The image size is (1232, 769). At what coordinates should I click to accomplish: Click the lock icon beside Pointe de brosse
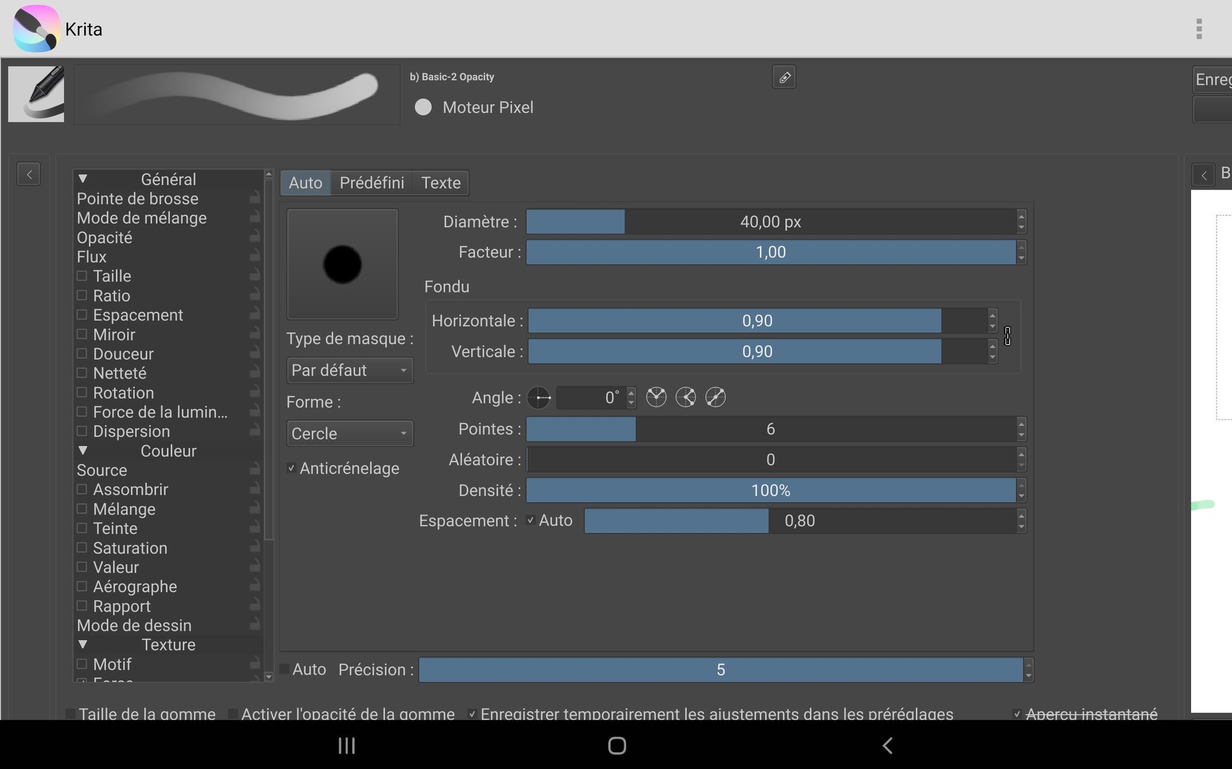tap(255, 198)
